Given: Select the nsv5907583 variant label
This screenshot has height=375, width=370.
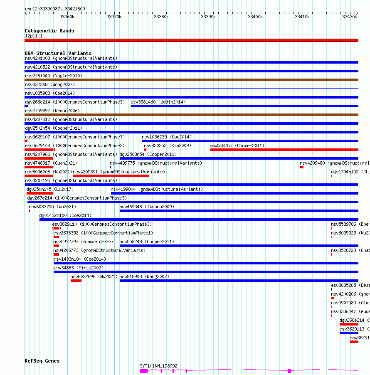Looking at the screenshot, I should tap(350, 303).
